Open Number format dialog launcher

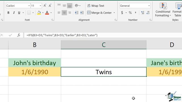point(150,20)
